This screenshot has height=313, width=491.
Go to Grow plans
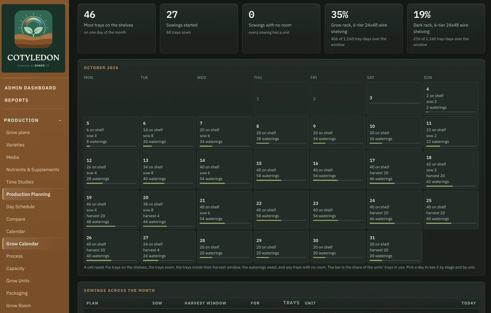[18, 132]
